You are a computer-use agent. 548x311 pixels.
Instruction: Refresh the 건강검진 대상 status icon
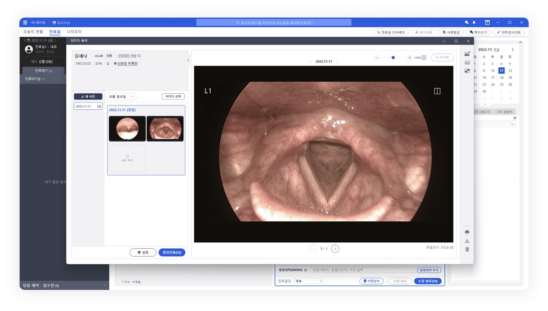pyautogui.click(x=139, y=56)
